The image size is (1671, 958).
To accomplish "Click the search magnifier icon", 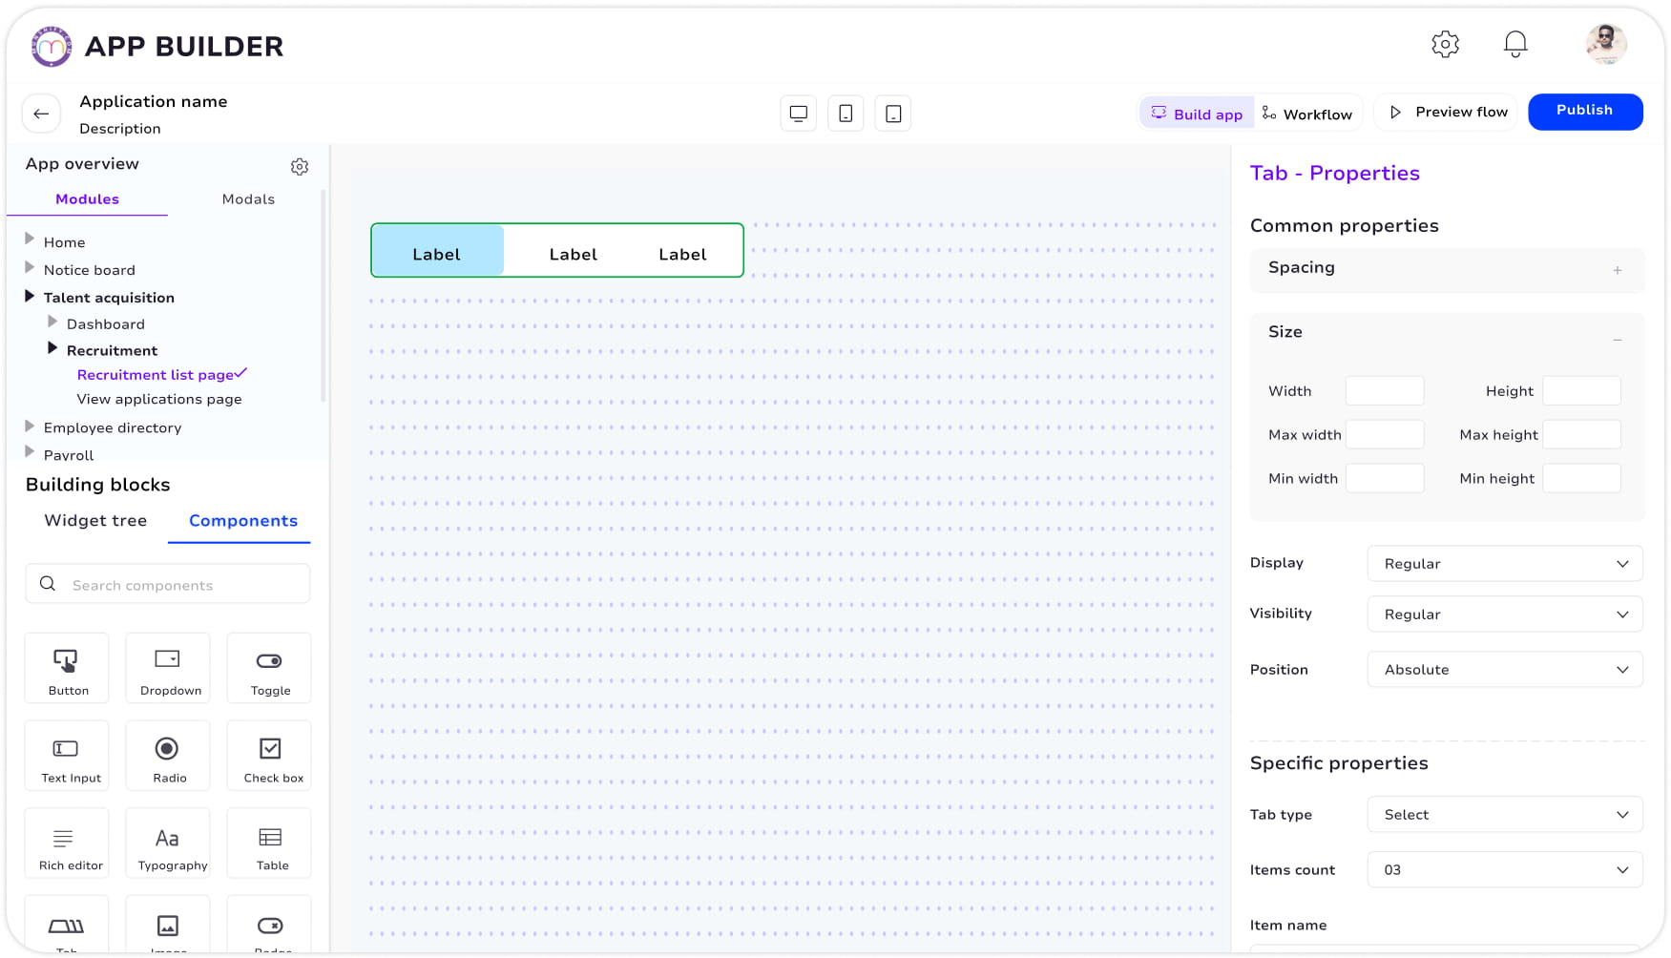I will pos(48,584).
